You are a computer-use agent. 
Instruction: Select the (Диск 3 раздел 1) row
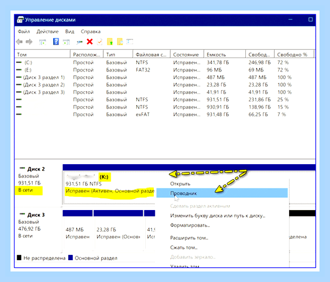165,77
